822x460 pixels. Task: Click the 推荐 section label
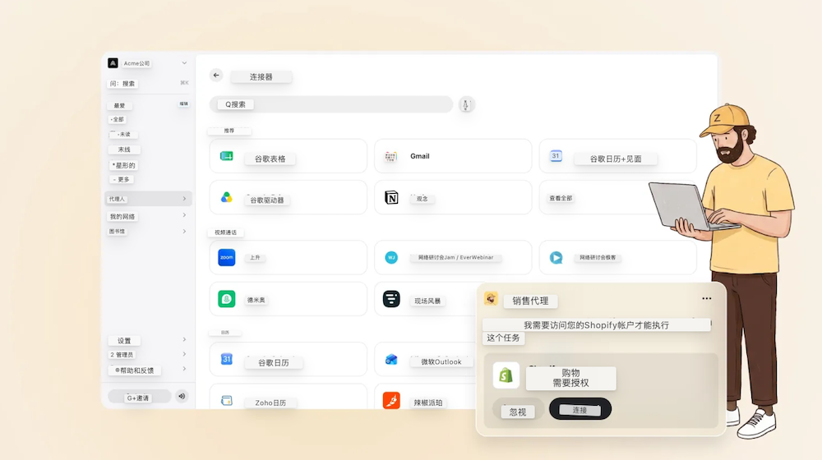229,131
